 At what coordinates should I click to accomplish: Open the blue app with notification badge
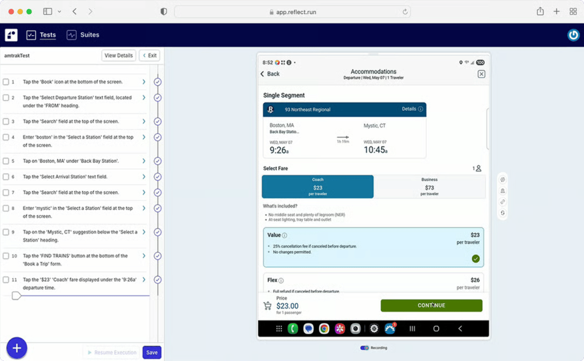(390, 329)
